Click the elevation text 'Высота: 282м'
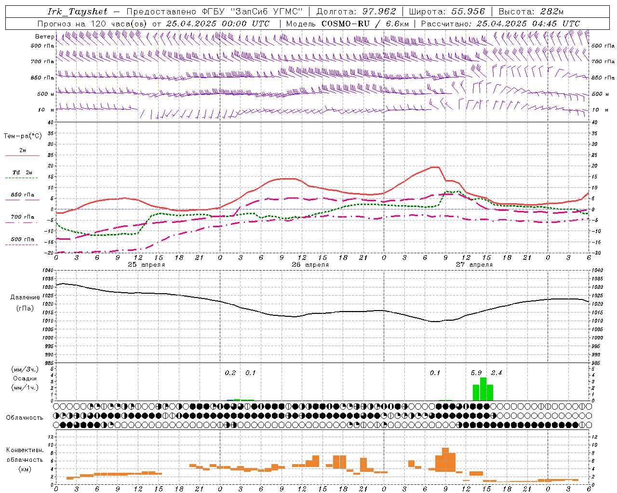This screenshot has width=617, height=493. (x=531, y=12)
